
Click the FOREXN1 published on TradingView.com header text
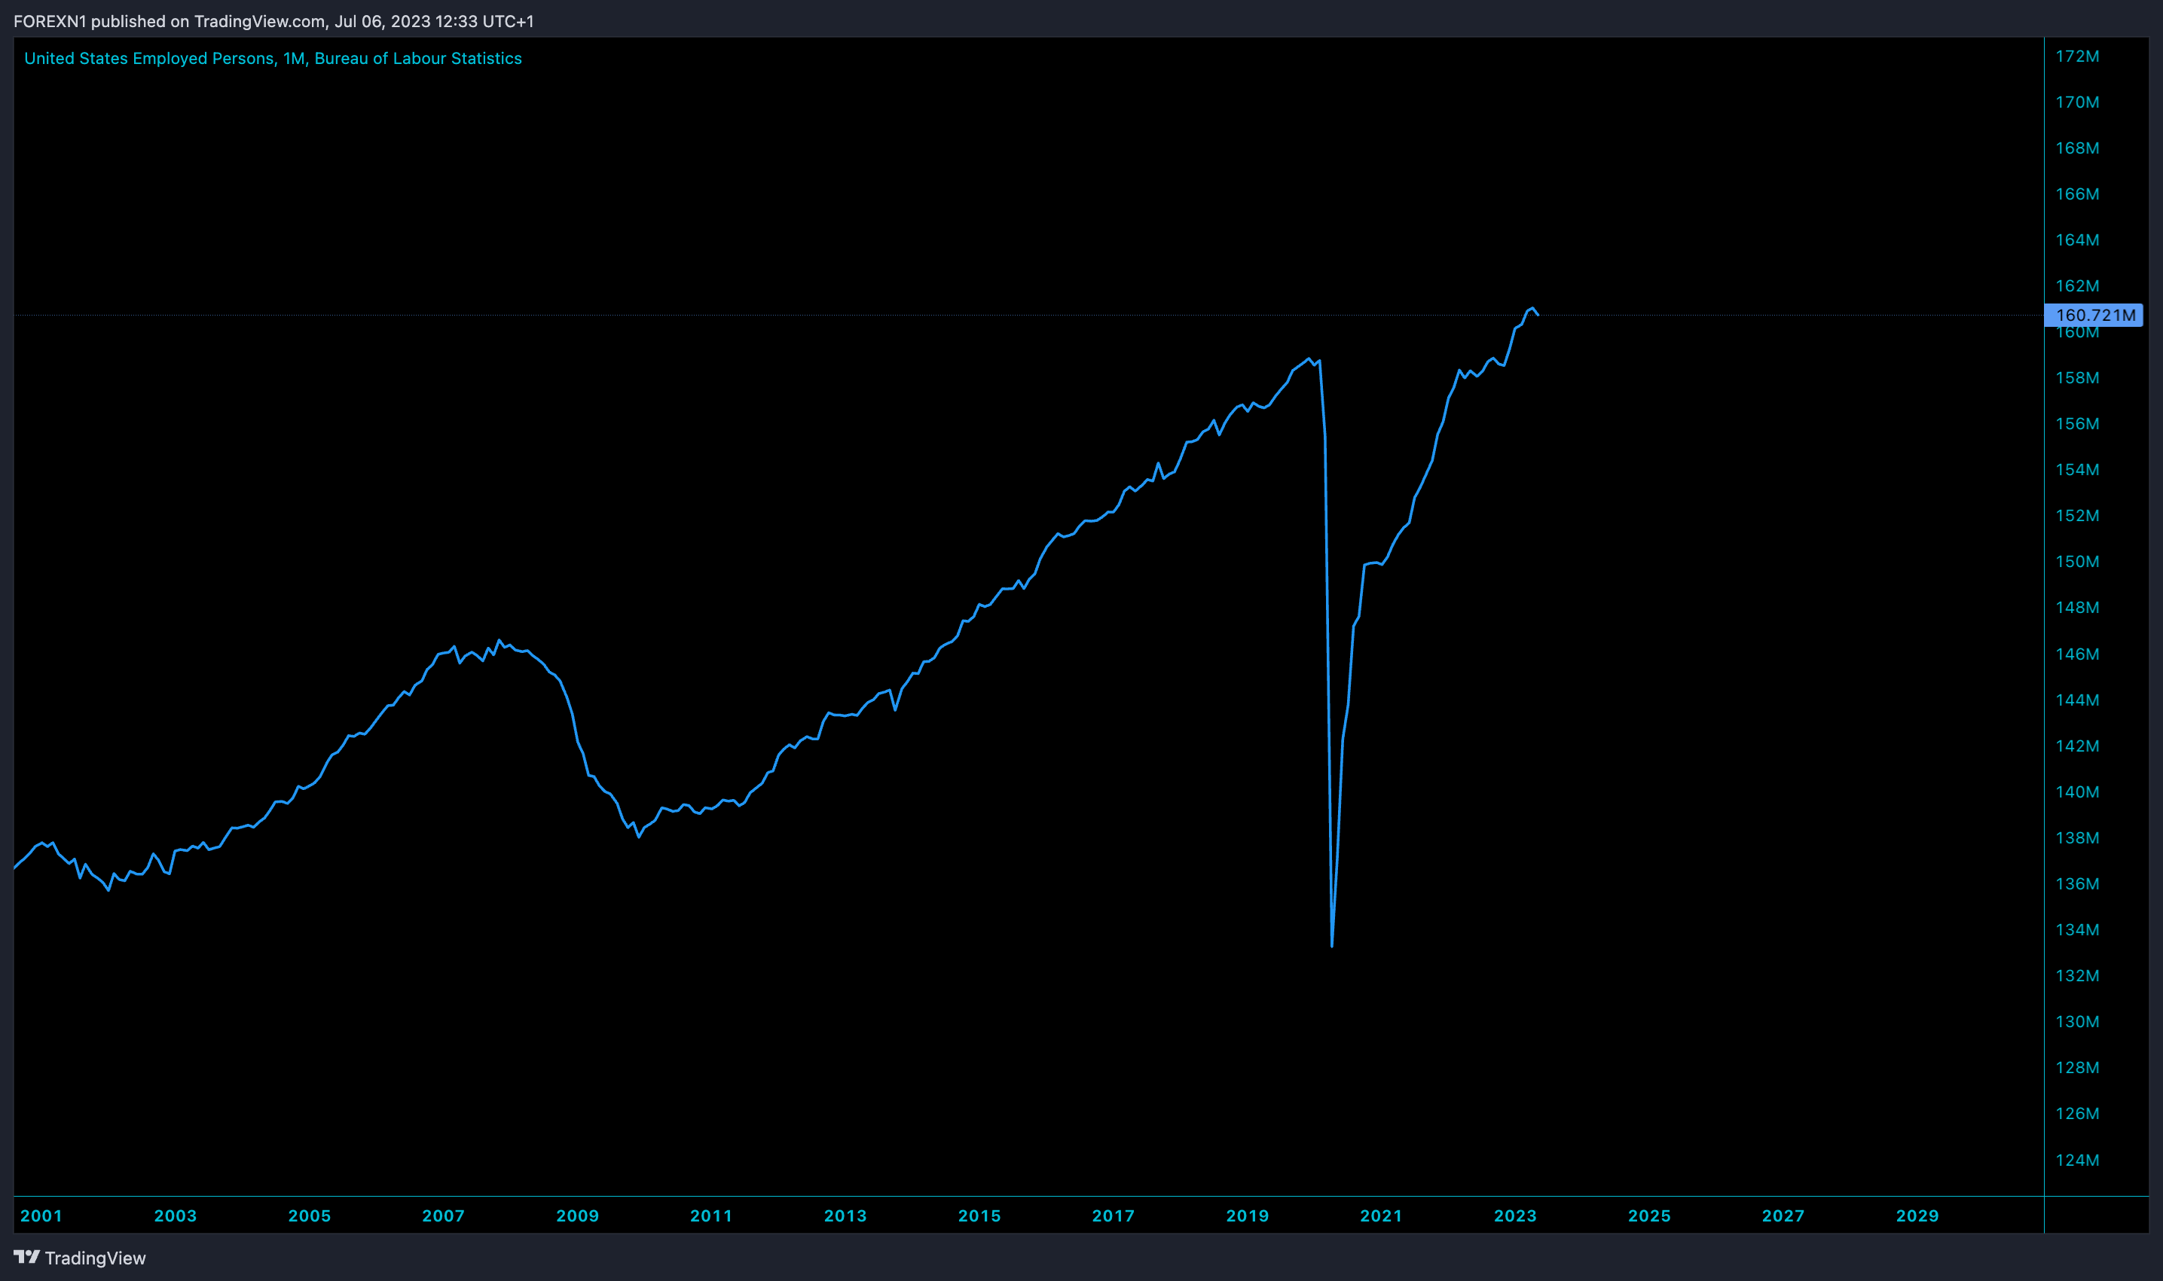click(273, 21)
